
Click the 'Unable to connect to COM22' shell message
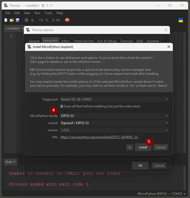tap(65, 173)
